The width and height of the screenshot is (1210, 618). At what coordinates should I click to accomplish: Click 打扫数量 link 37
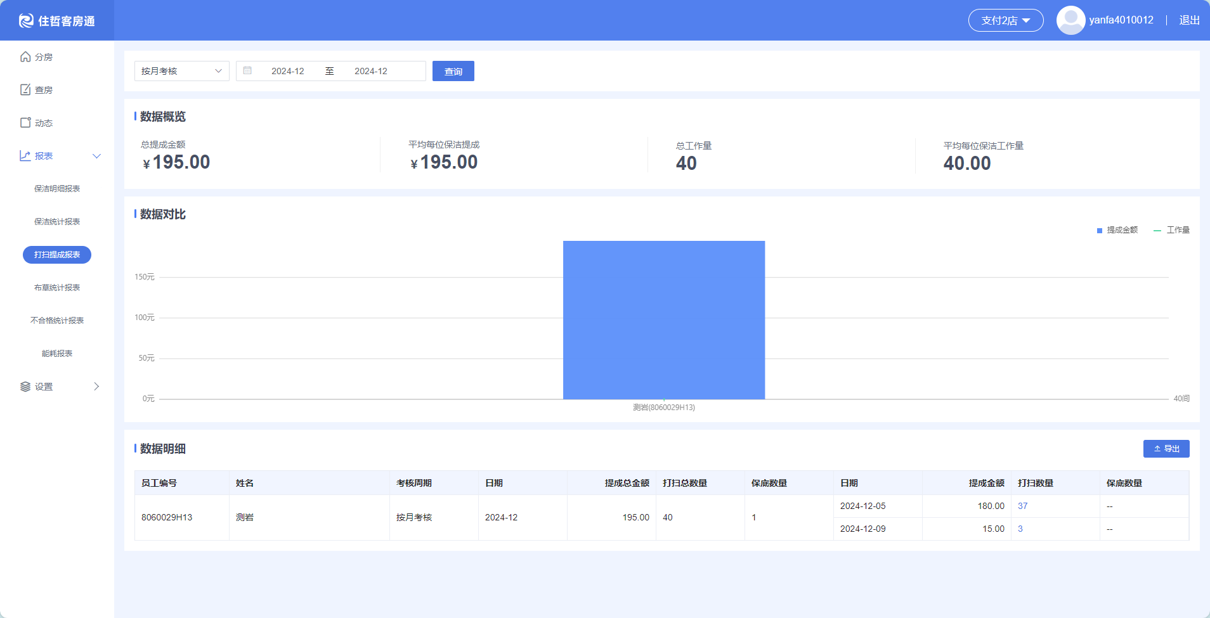[1023, 506]
